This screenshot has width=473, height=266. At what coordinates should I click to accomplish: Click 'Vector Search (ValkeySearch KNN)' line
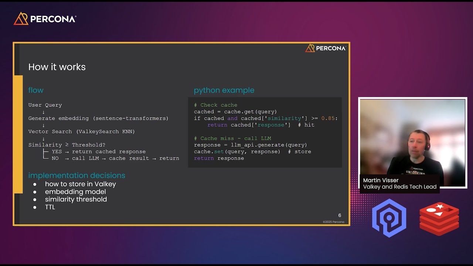(x=82, y=132)
